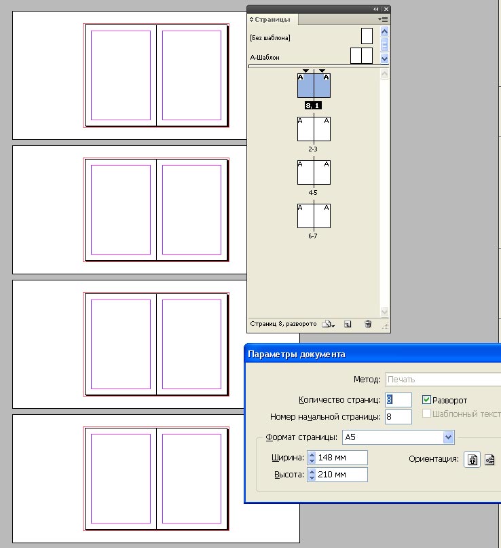Click the pages list scroll-up arrow
501x548 pixels.
[384, 74]
